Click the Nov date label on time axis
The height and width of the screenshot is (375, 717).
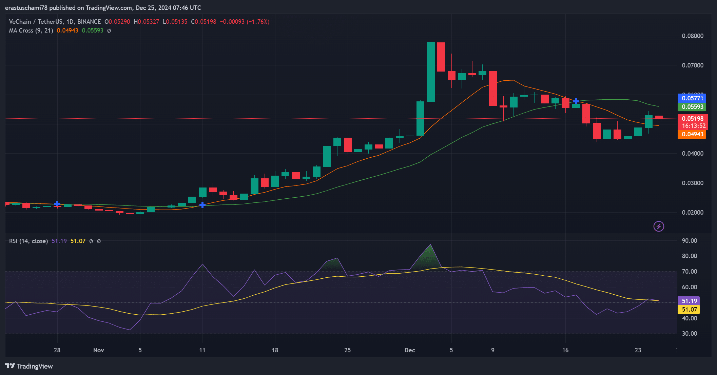[x=99, y=350]
